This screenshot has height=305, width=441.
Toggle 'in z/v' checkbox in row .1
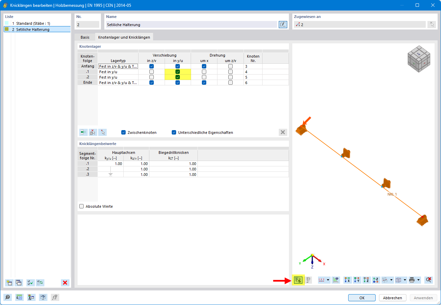coord(151,72)
